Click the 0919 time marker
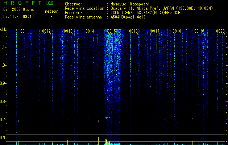 tap(199, 31)
